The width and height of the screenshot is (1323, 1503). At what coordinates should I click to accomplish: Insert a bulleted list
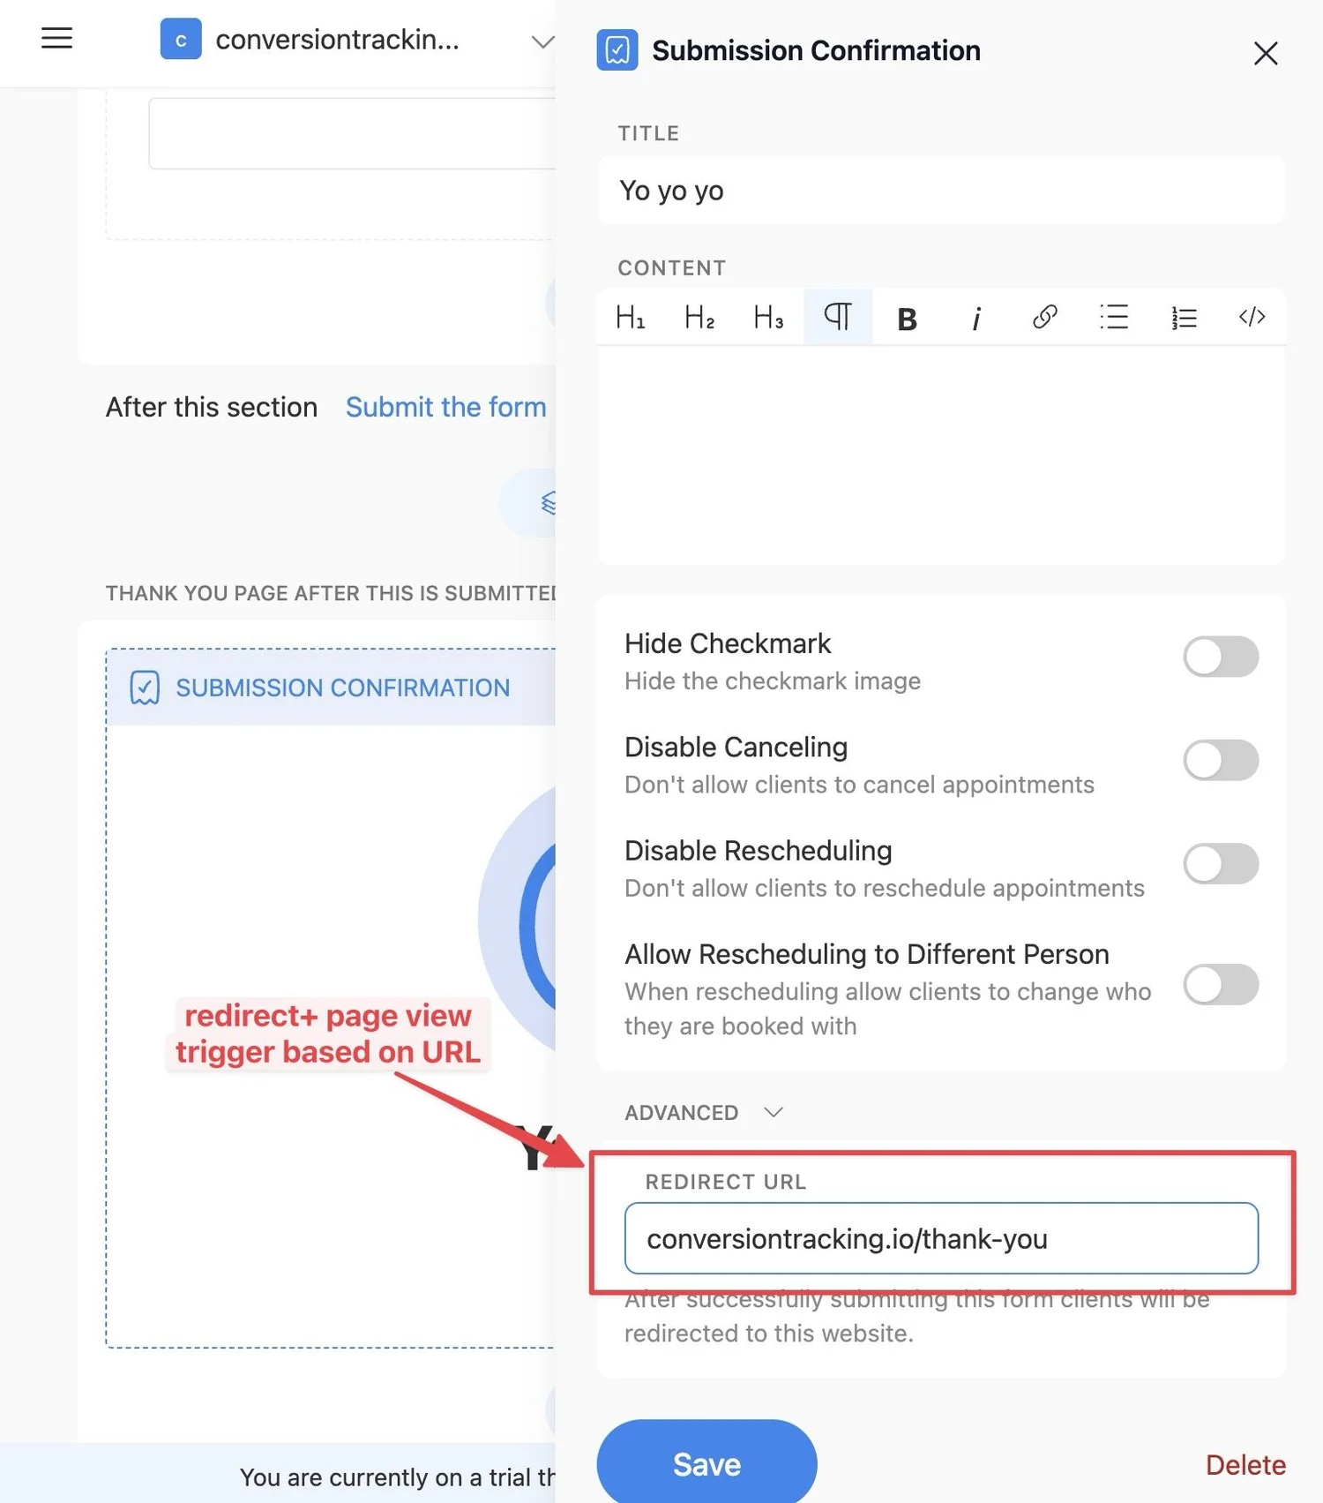[x=1114, y=317]
